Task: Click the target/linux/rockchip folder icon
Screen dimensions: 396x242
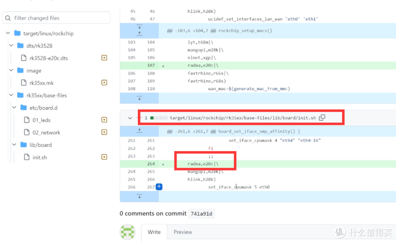Action: point(18,33)
